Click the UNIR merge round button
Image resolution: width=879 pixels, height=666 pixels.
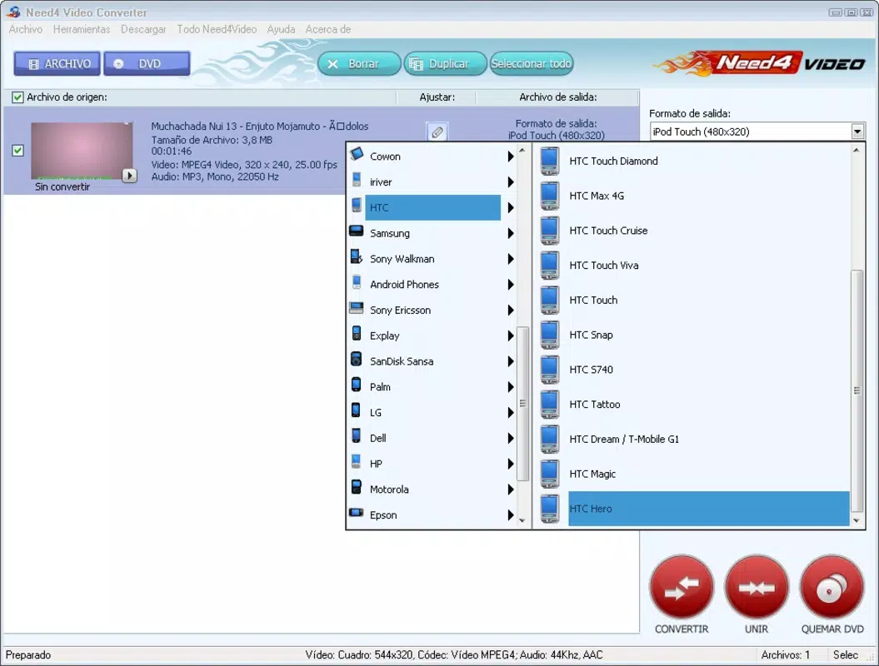pyautogui.click(x=757, y=588)
